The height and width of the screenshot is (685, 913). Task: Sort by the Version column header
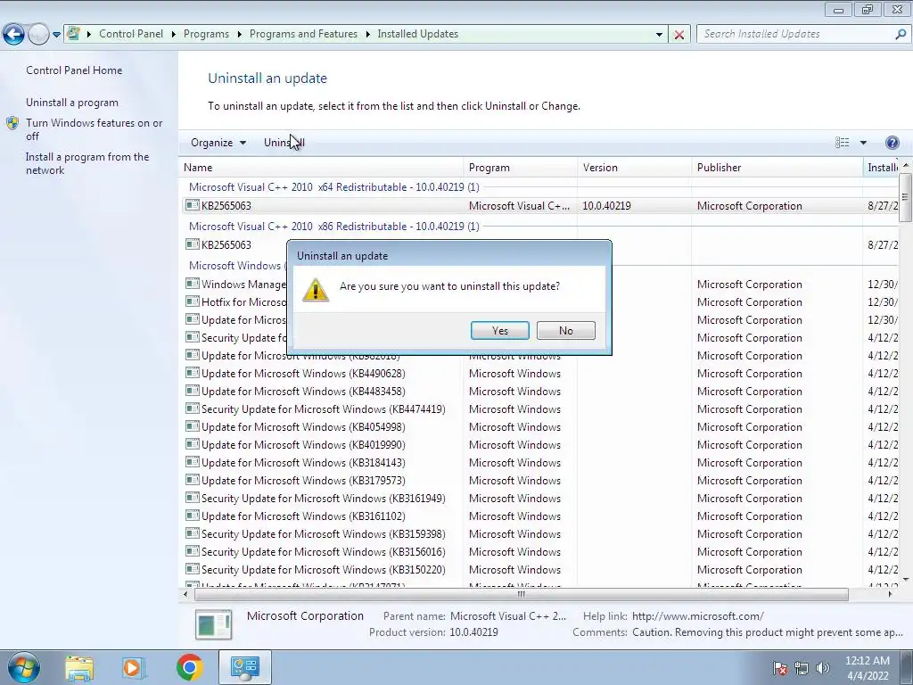635,167
